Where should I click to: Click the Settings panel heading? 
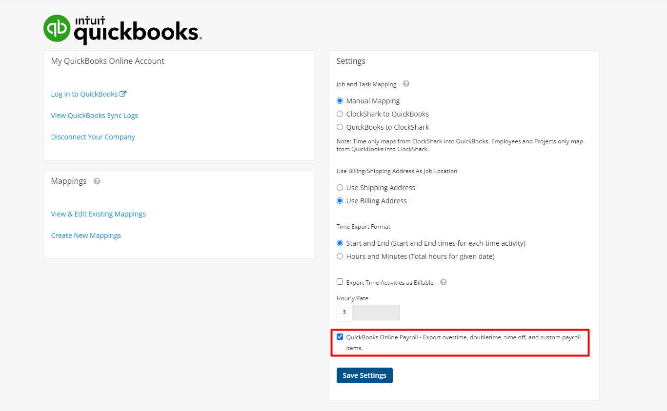point(351,61)
